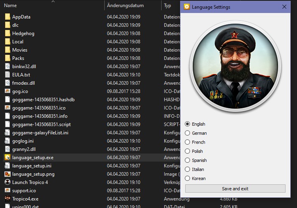Select the file name Launch Tropico 4
The height and width of the screenshot is (208, 297).
point(30,182)
